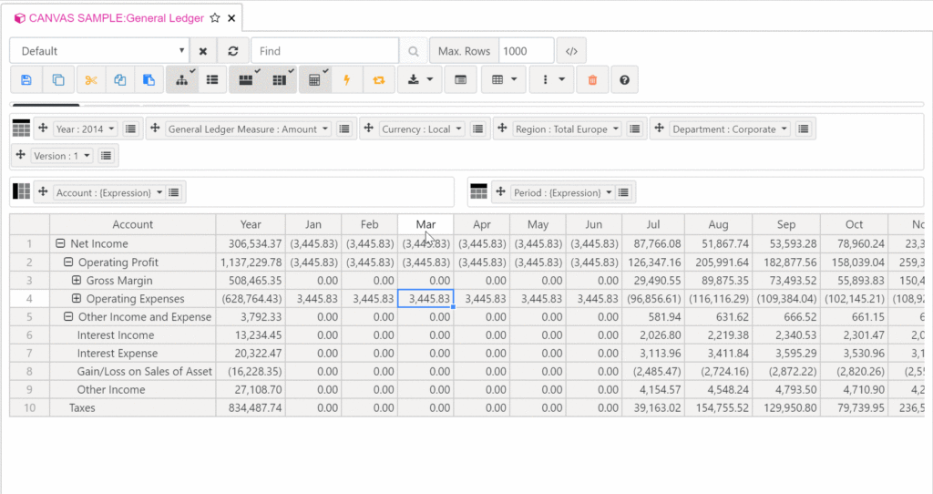Select the CANVAS SAMPLE:General Ledger tab
Screen dimensions: 933x494
coord(116,18)
